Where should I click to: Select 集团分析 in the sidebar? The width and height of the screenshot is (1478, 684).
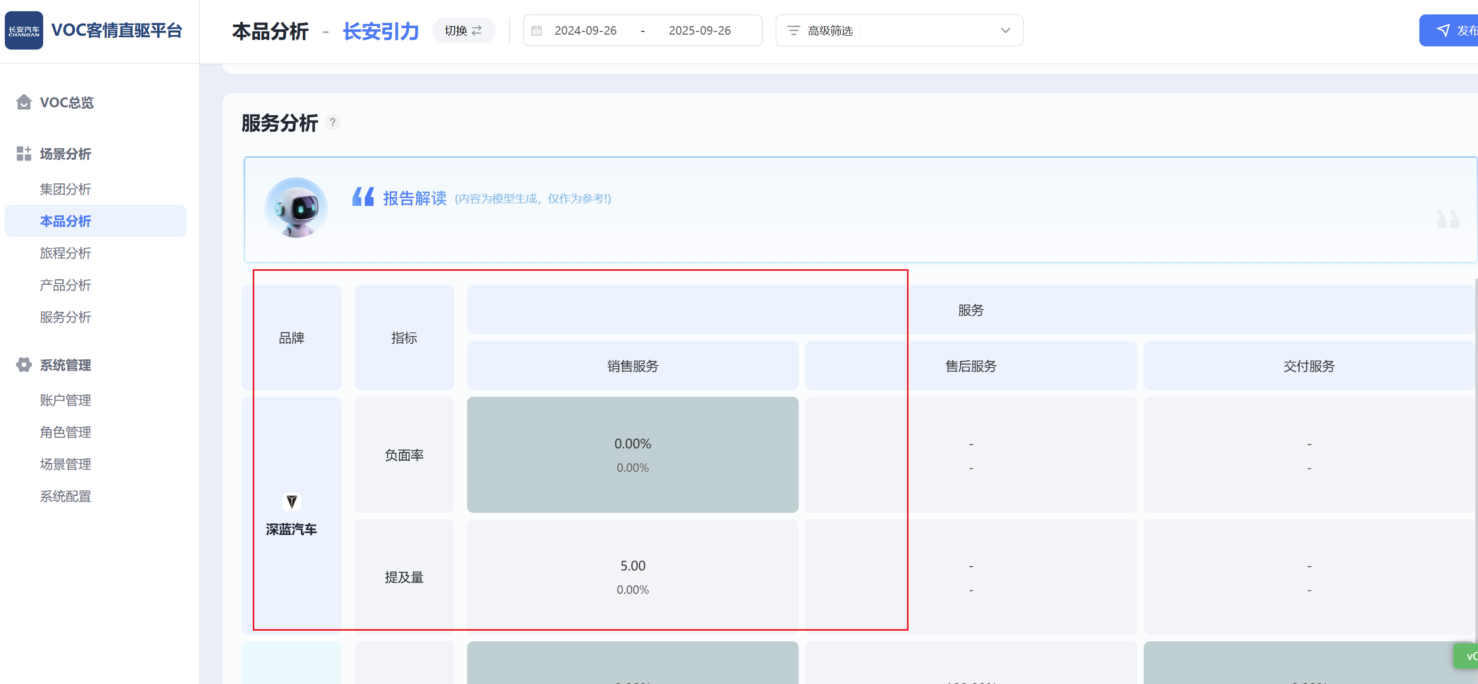pos(66,189)
